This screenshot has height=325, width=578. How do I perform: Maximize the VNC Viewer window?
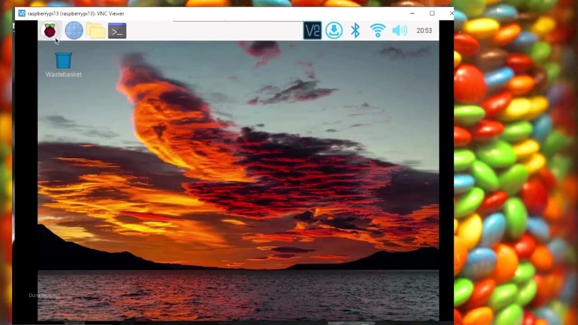(432, 14)
